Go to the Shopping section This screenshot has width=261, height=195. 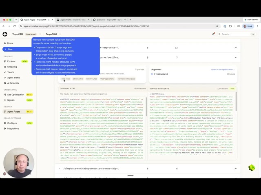(12, 67)
